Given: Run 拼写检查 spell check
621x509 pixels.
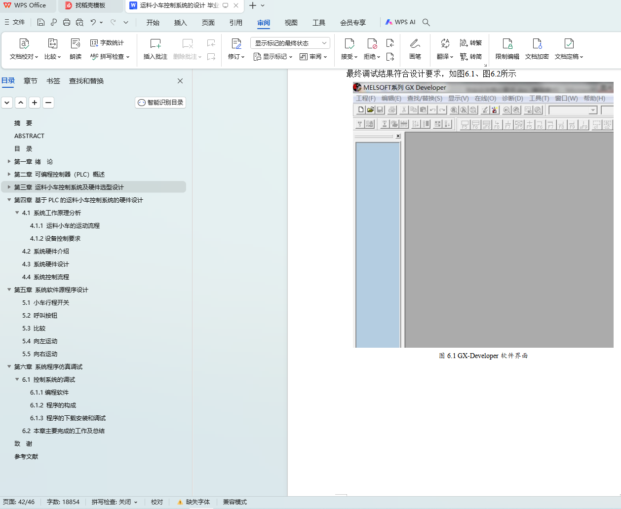Looking at the screenshot, I should coord(110,57).
